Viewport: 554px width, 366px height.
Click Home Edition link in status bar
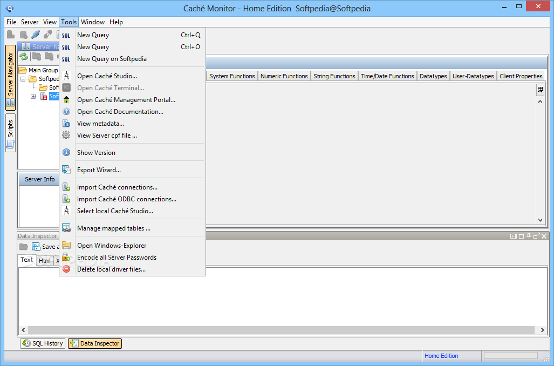441,356
